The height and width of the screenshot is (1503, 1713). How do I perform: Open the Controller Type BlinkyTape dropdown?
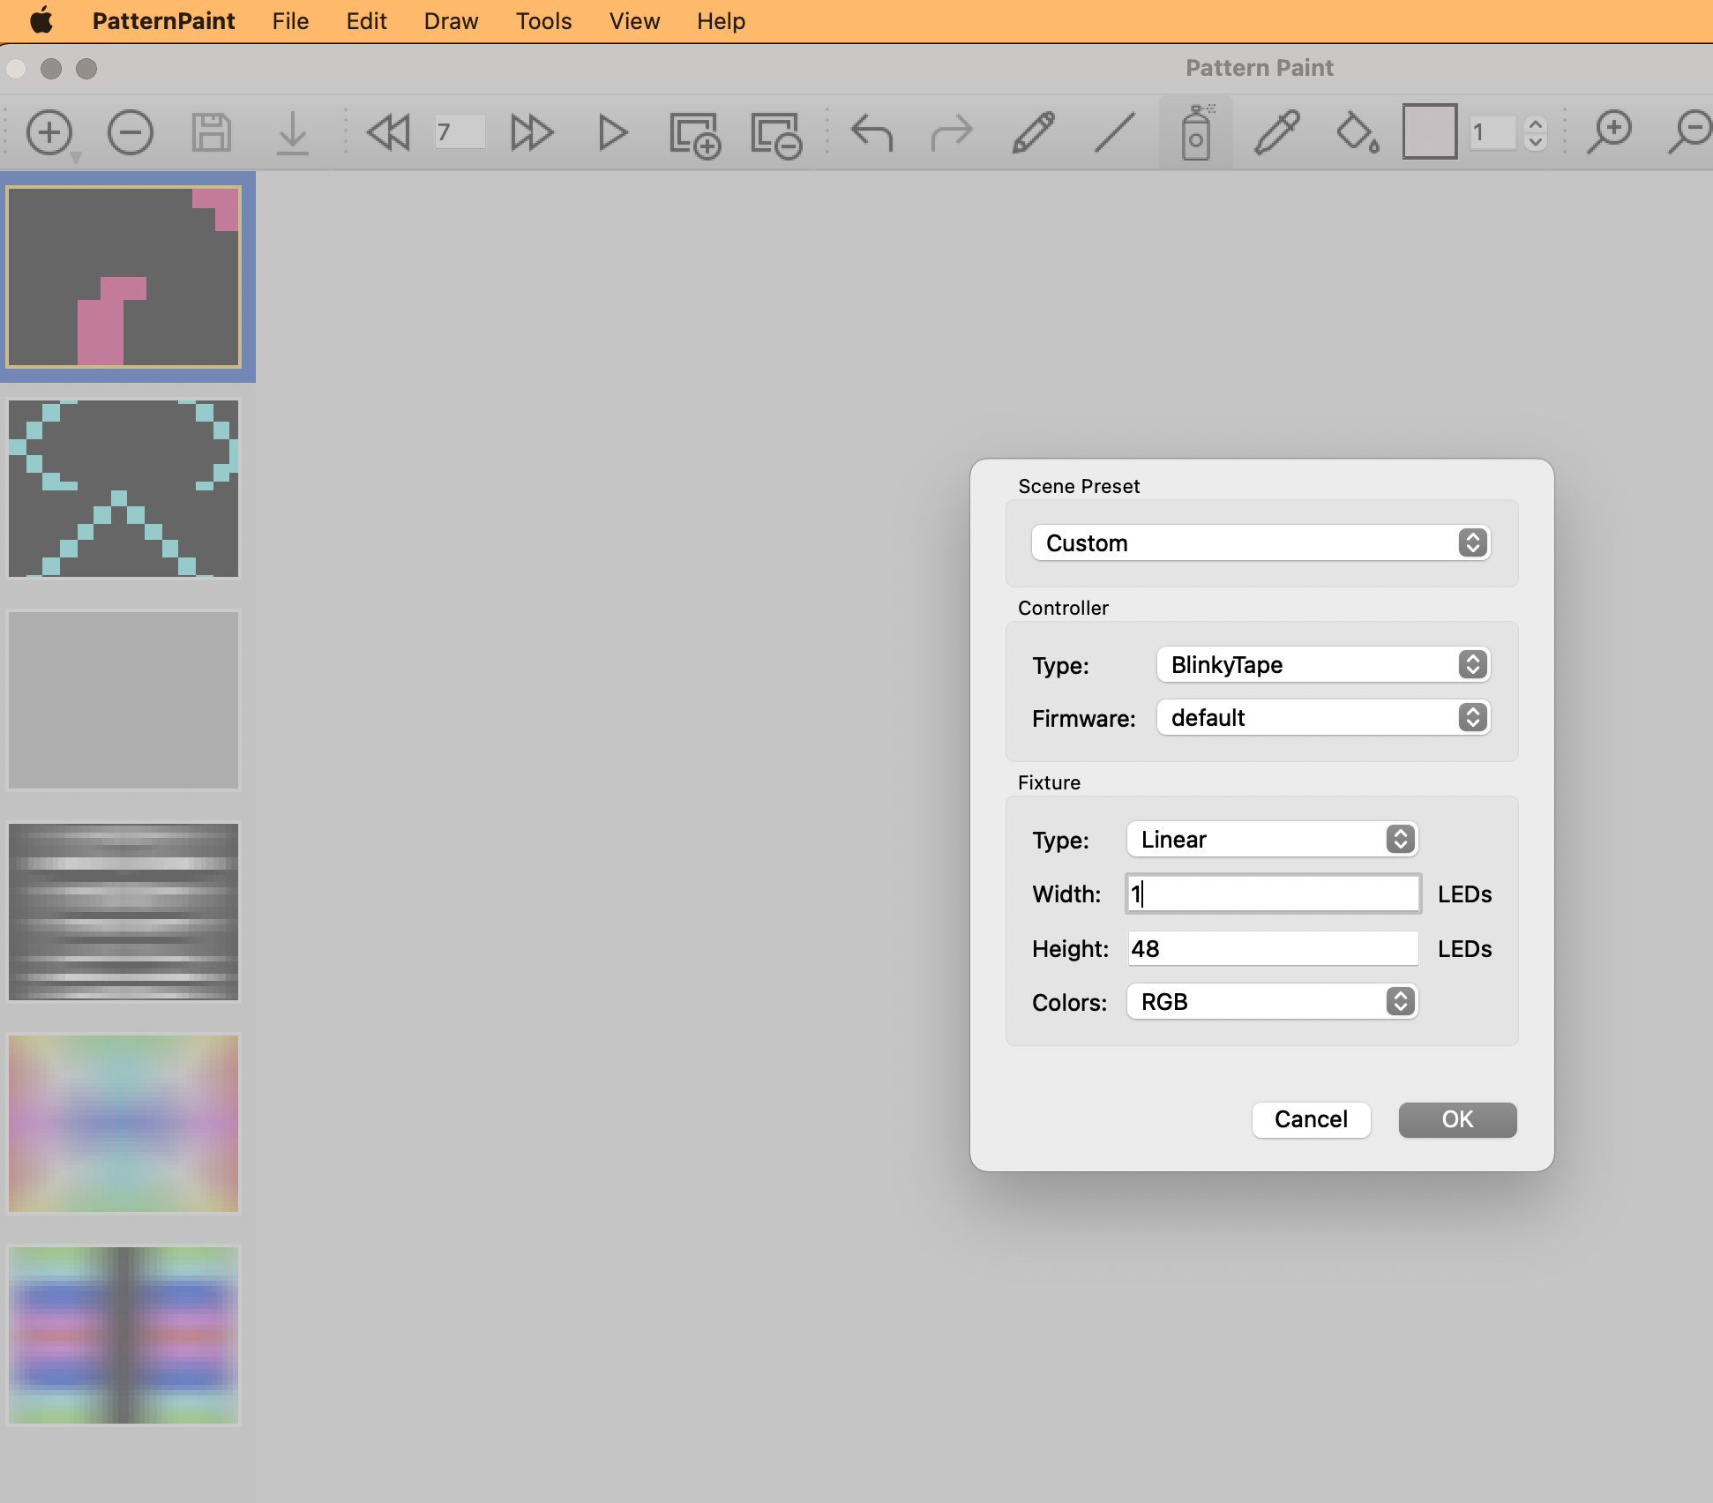tap(1322, 664)
